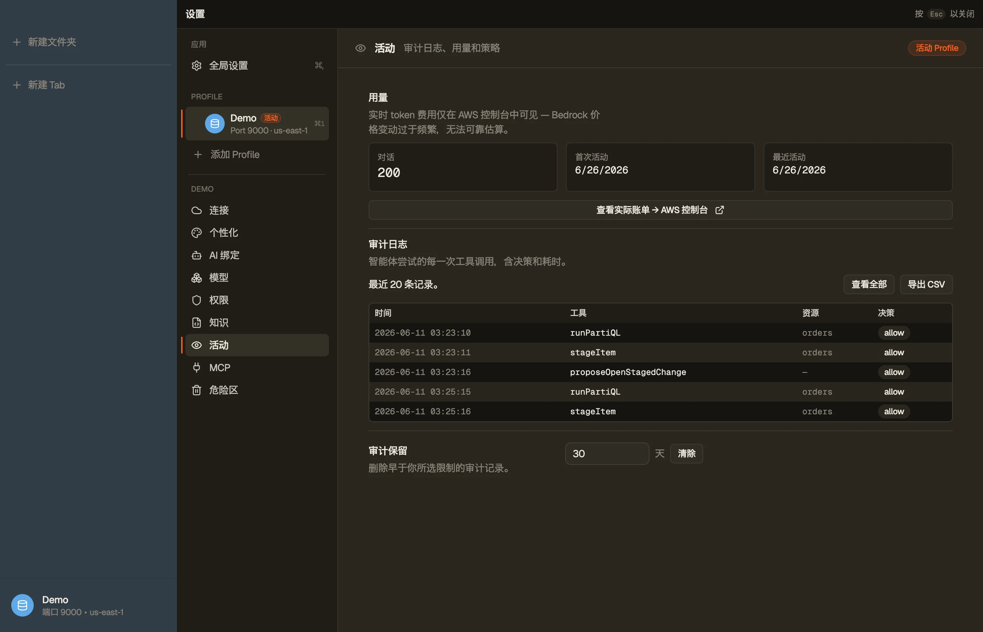983x632 pixels.
Task: Click allow badge in the 03:23:10 row
Action: (x=893, y=333)
